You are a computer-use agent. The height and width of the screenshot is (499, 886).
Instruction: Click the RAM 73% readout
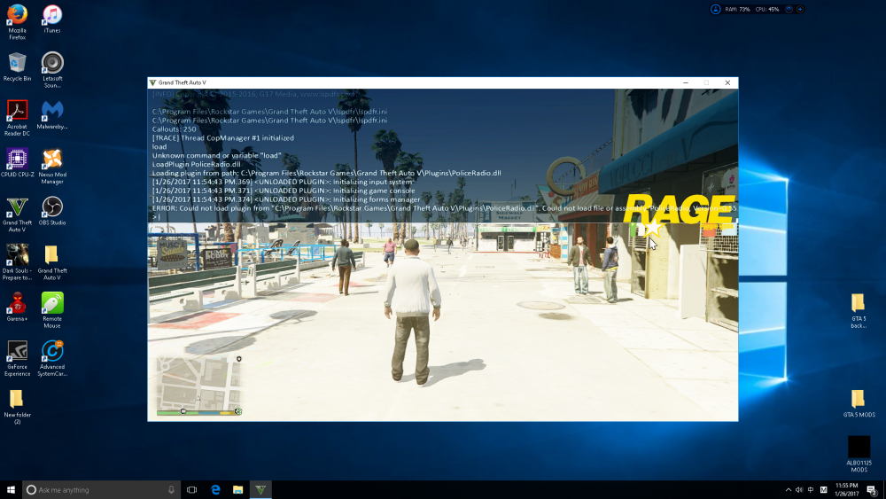737,9
